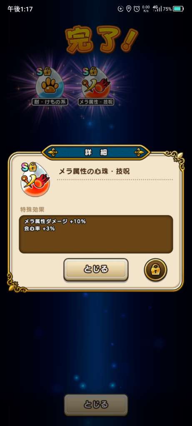Tap the 耐・けもの系 label
Screen dimensions: 192x426
(50, 102)
